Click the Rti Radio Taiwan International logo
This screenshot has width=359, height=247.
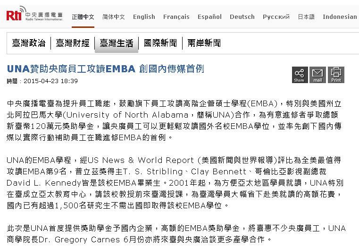click(x=34, y=14)
